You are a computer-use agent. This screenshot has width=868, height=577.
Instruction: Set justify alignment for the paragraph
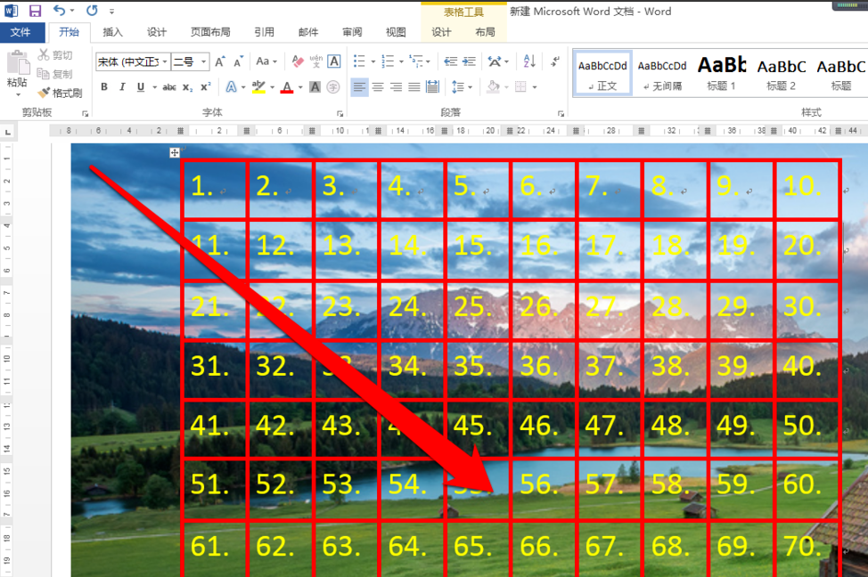pos(414,87)
